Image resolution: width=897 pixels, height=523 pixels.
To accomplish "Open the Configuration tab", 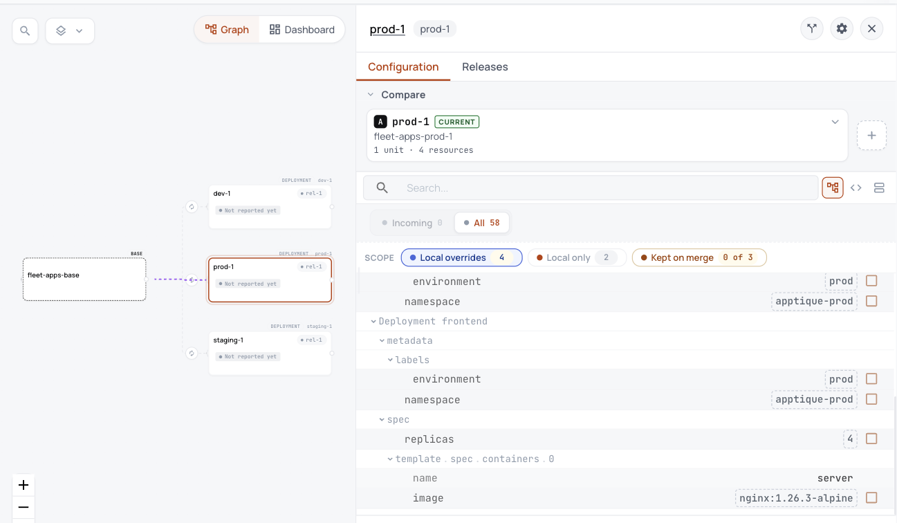I will coord(403,67).
